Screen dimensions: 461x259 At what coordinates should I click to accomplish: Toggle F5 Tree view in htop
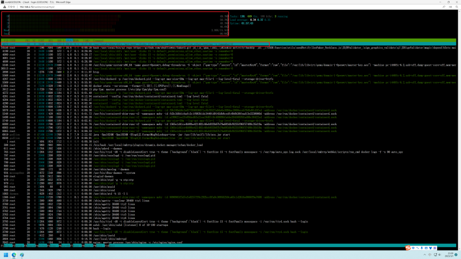point(53,246)
